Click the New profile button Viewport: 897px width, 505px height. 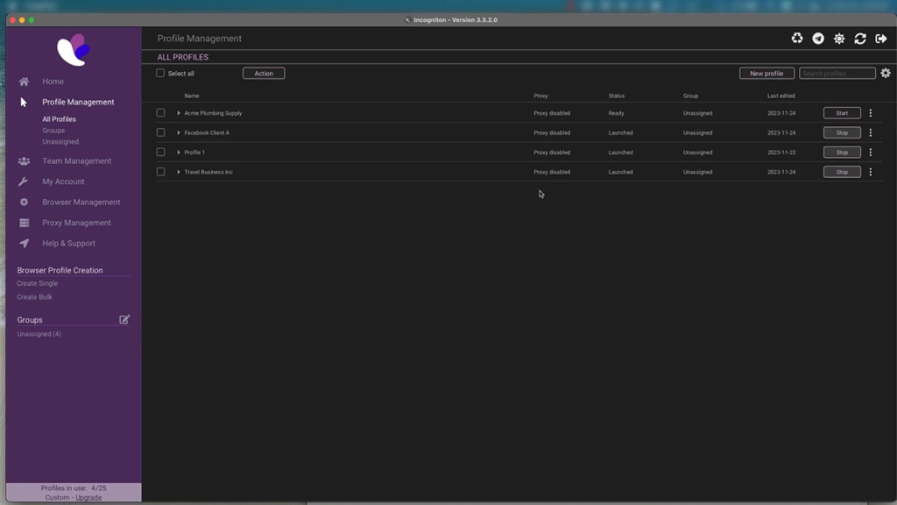(x=766, y=74)
